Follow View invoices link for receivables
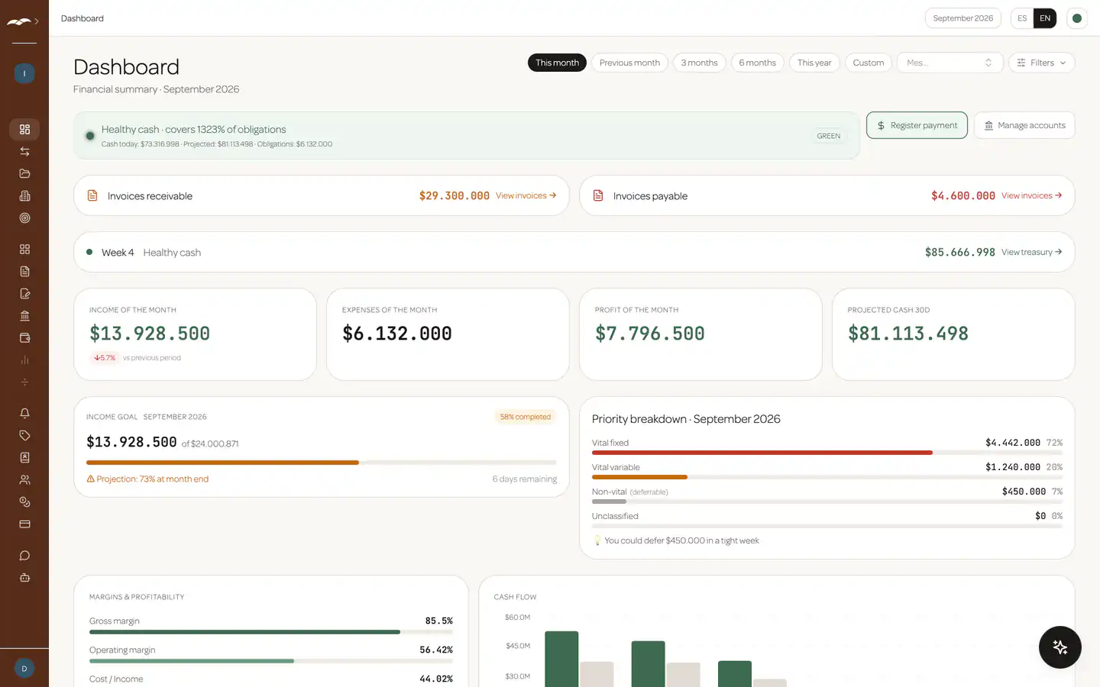 point(526,195)
